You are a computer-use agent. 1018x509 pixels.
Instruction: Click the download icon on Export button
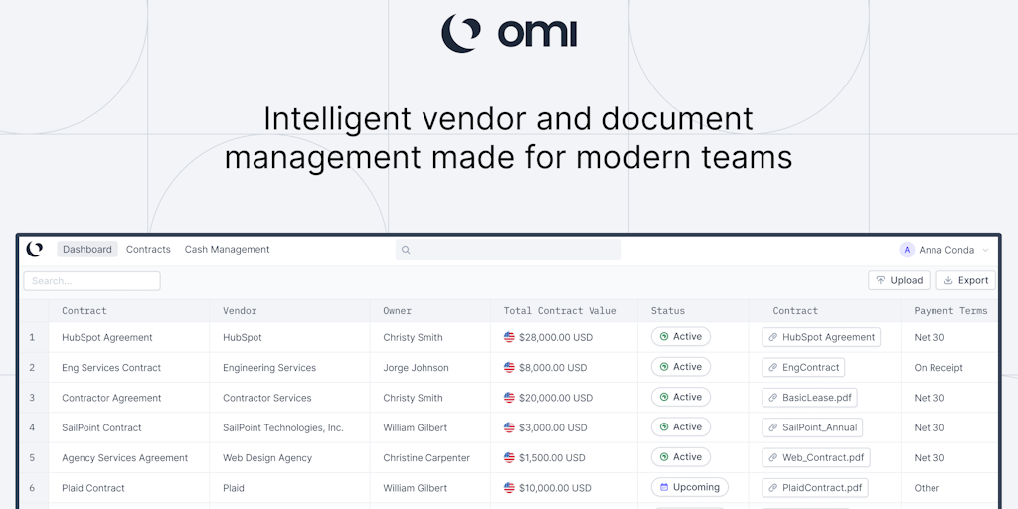947,280
